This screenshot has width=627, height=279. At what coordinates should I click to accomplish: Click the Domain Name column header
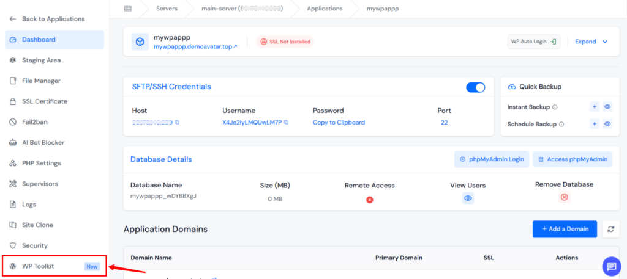click(151, 258)
